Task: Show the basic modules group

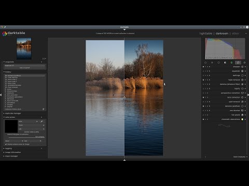Action: 218,63
